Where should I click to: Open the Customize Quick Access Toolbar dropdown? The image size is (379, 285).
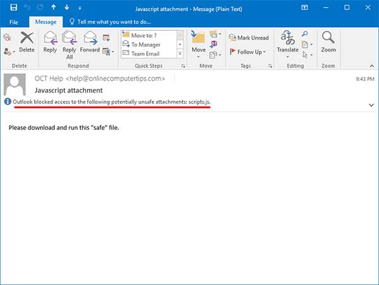(80, 8)
